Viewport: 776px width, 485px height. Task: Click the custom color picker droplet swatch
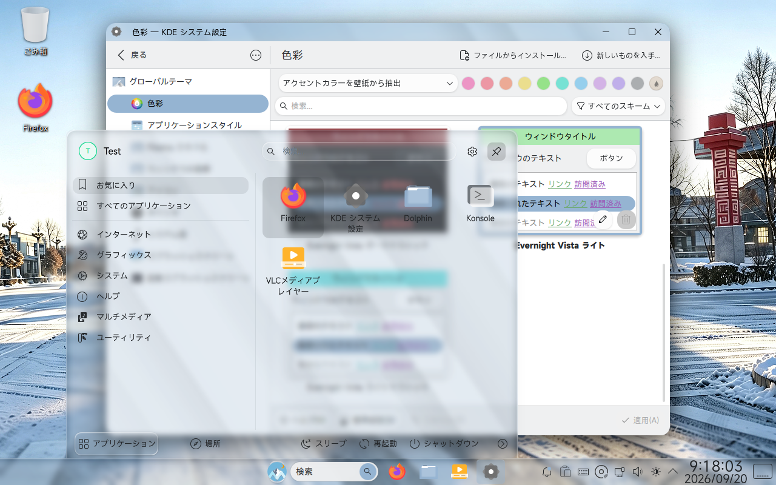click(x=656, y=83)
